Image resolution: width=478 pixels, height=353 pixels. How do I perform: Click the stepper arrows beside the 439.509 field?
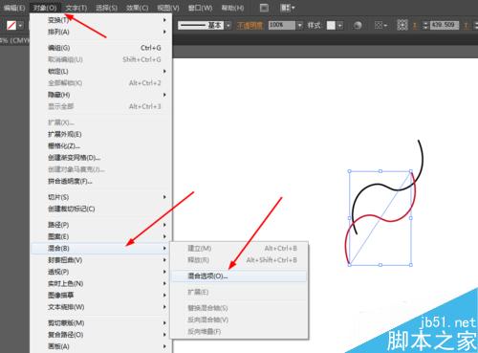[425, 25]
